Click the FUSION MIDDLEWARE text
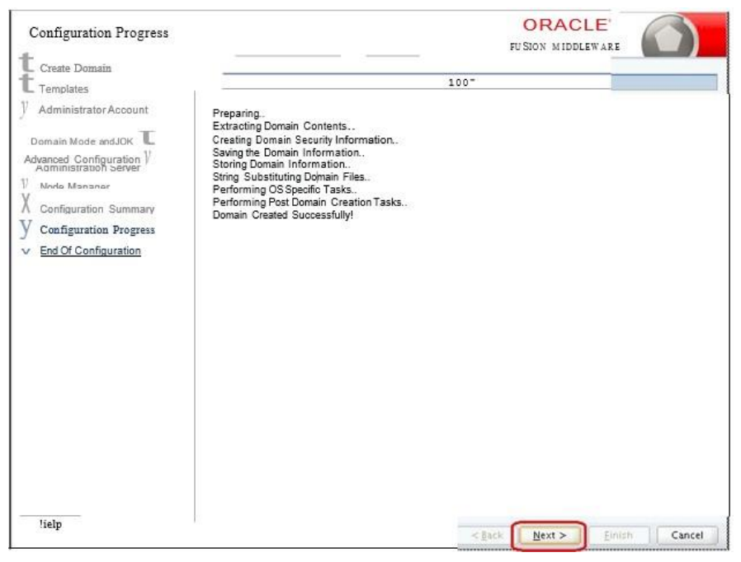This screenshot has width=741, height=562. pyautogui.click(x=564, y=47)
